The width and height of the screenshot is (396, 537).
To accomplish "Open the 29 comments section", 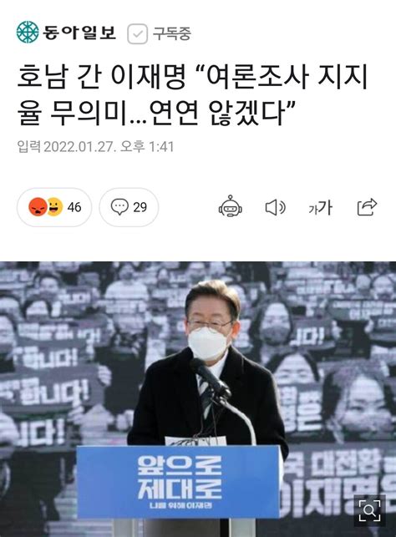I will coord(129,207).
